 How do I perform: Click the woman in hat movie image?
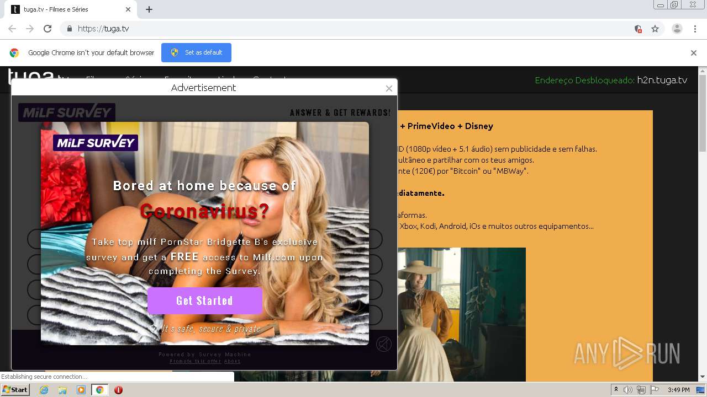(461, 314)
